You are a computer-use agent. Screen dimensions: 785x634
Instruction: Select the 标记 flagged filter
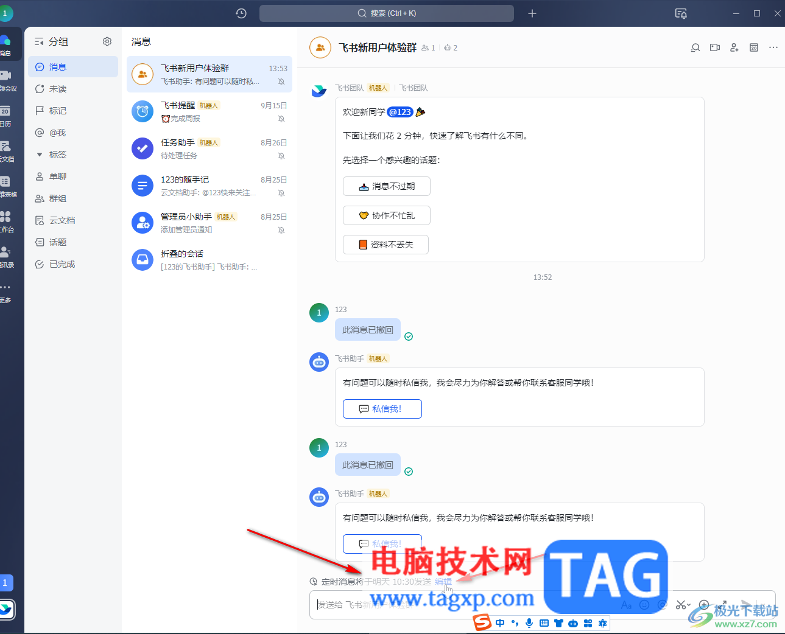73,111
